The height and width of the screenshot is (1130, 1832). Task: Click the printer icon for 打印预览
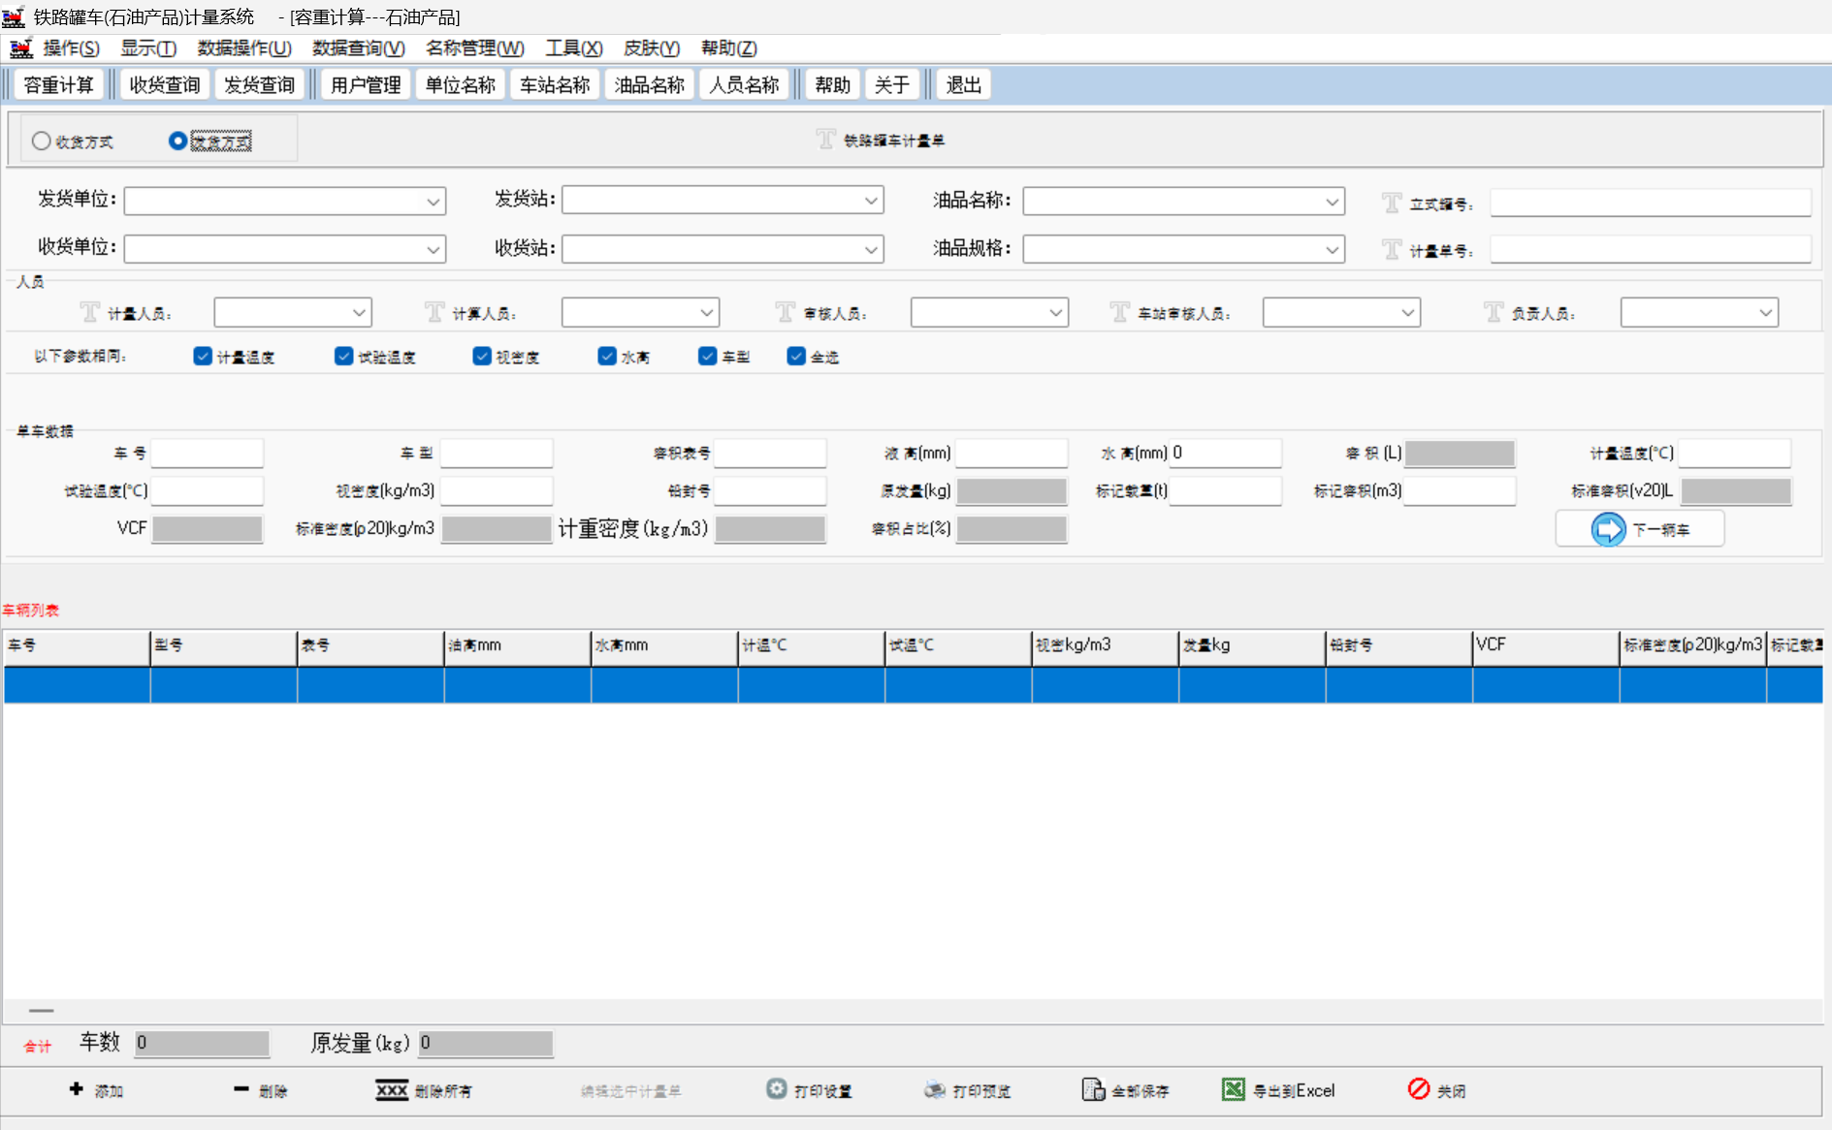[935, 1090]
